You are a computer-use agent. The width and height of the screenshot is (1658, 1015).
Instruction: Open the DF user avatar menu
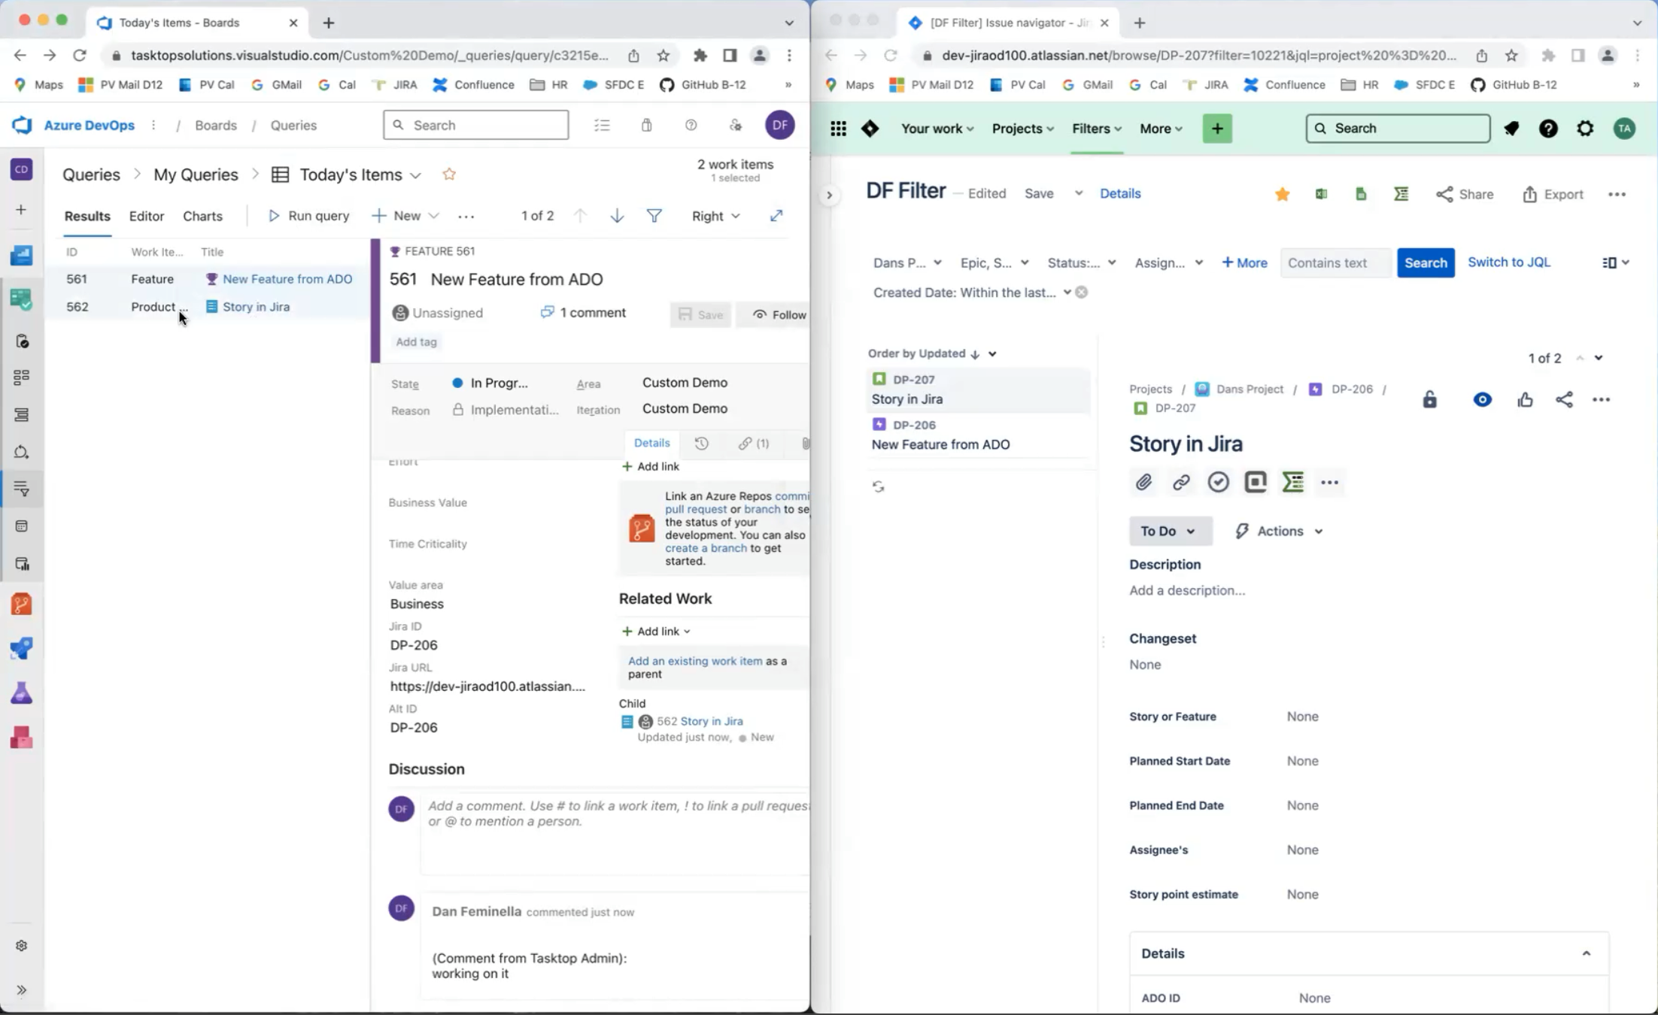click(780, 126)
